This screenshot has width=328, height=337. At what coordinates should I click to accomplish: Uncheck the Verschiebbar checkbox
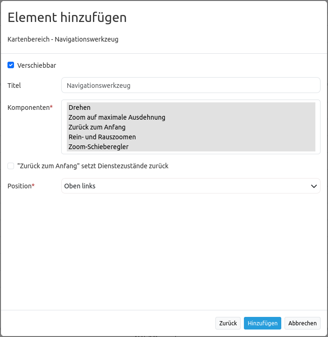[11, 65]
